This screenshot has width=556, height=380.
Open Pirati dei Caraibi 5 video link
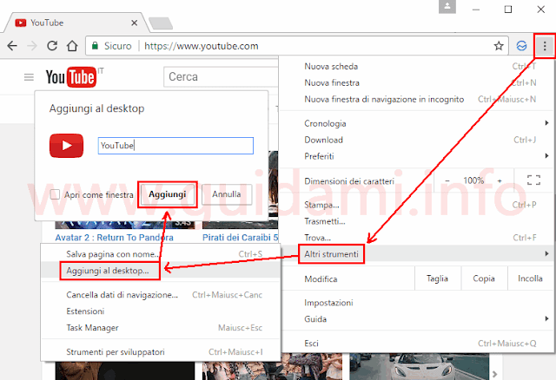tap(240, 237)
